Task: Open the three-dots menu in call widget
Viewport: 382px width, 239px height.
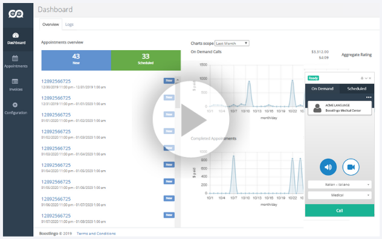Action: [369, 97]
